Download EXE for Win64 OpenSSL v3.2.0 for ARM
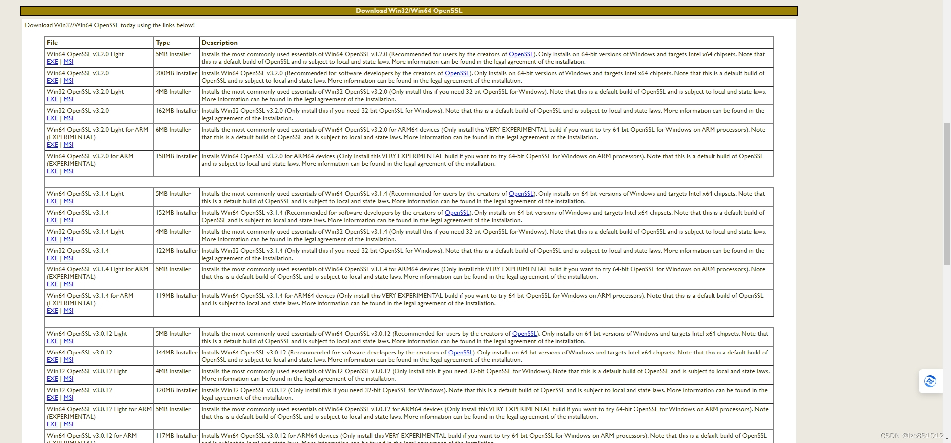This screenshot has width=951, height=443. tap(52, 171)
